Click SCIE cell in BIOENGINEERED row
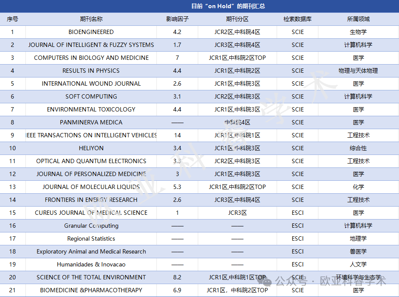 pyautogui.click(x=297, y=32)
